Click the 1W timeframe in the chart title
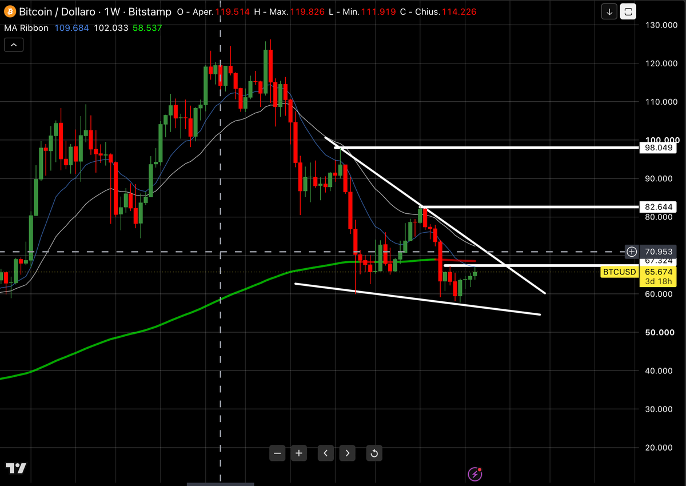Image resolution: width=686 pixels, height=486 pixels. click(111, 12)
